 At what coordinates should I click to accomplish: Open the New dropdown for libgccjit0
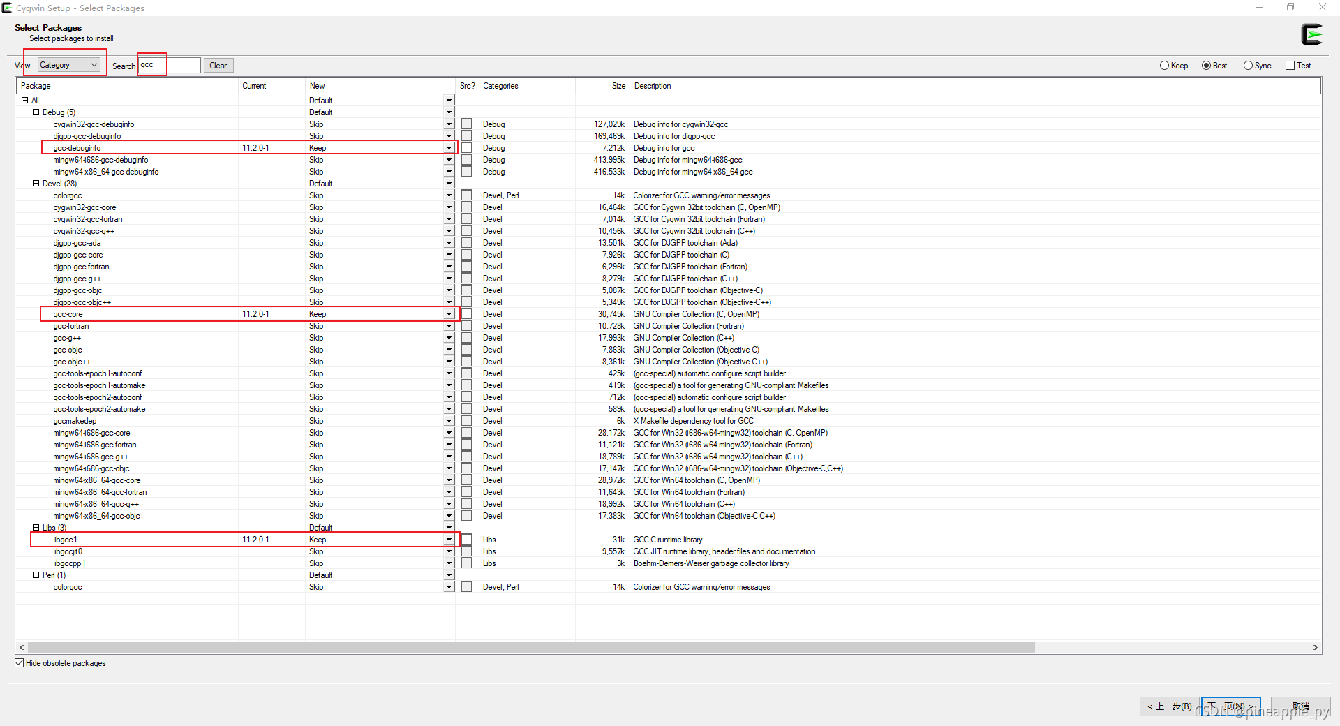click(x=449, y=551)
